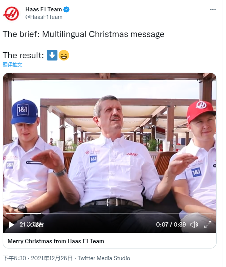Click the 21 次观看 view count
Screen dimensions: 226x267
tap(31, 224)
